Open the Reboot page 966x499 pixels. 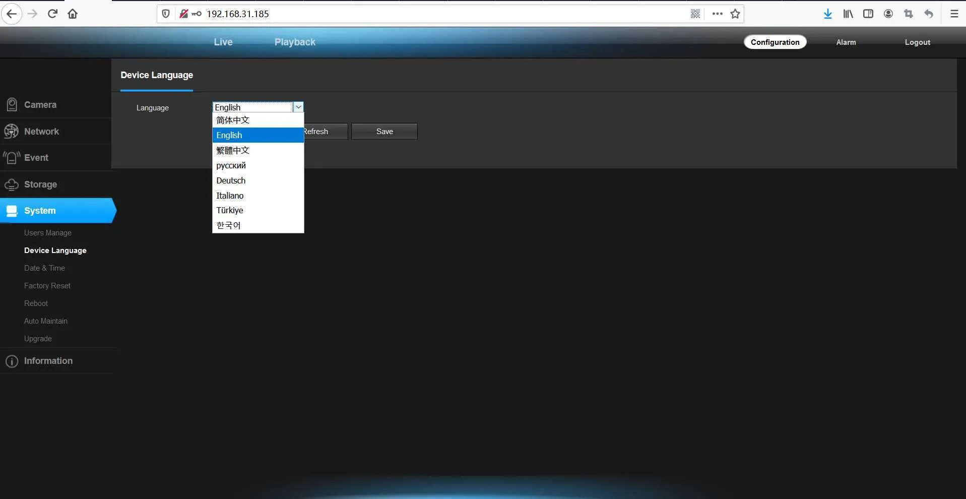coord(36,303)
